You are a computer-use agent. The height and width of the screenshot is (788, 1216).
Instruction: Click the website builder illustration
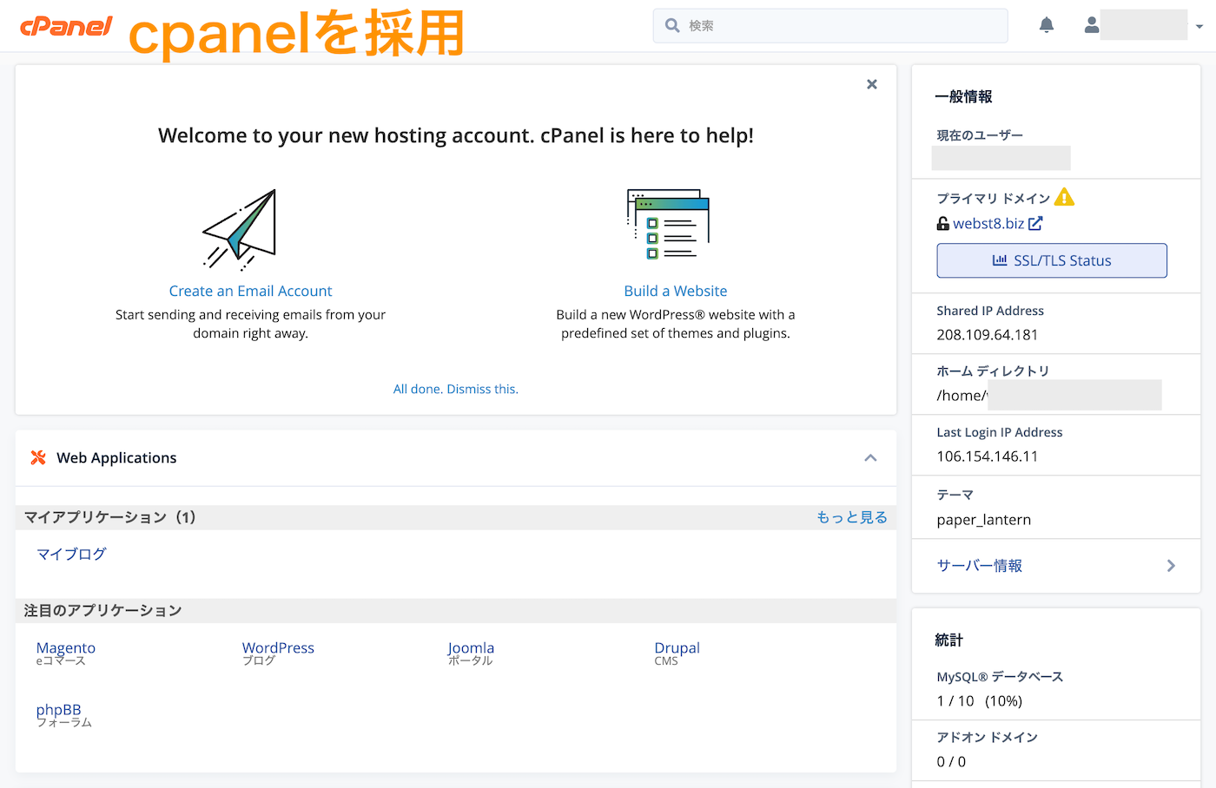[669, 224]
